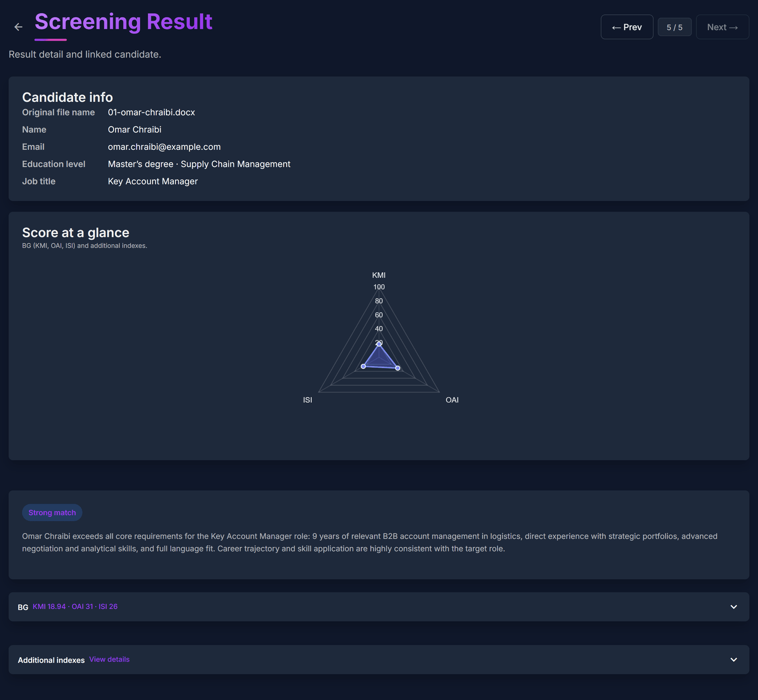Click the Key Account Manager job title value

pos(153,181)
